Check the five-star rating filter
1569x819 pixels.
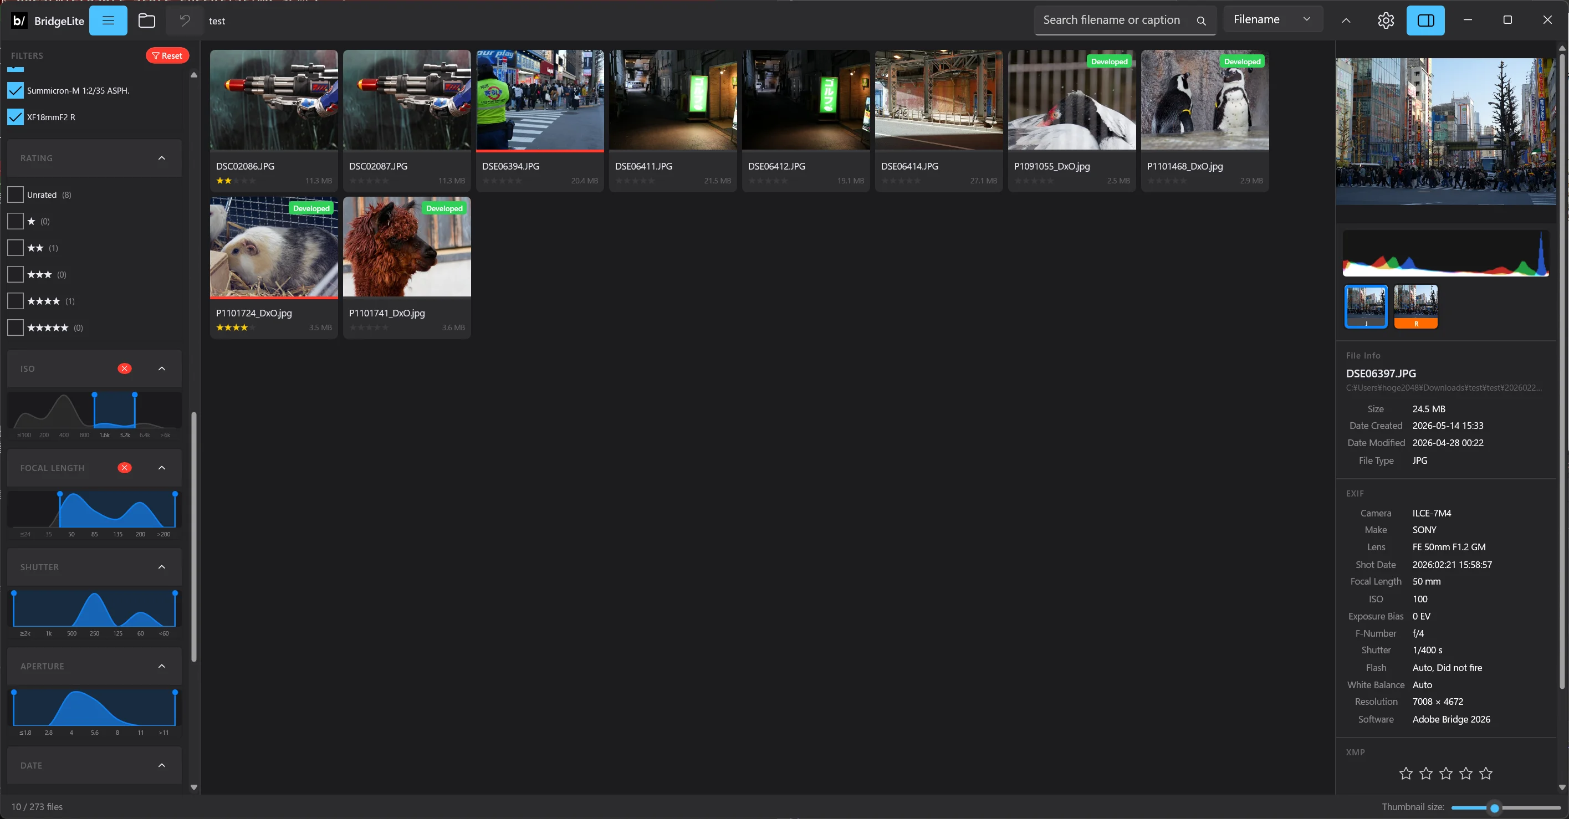[15, 327]
